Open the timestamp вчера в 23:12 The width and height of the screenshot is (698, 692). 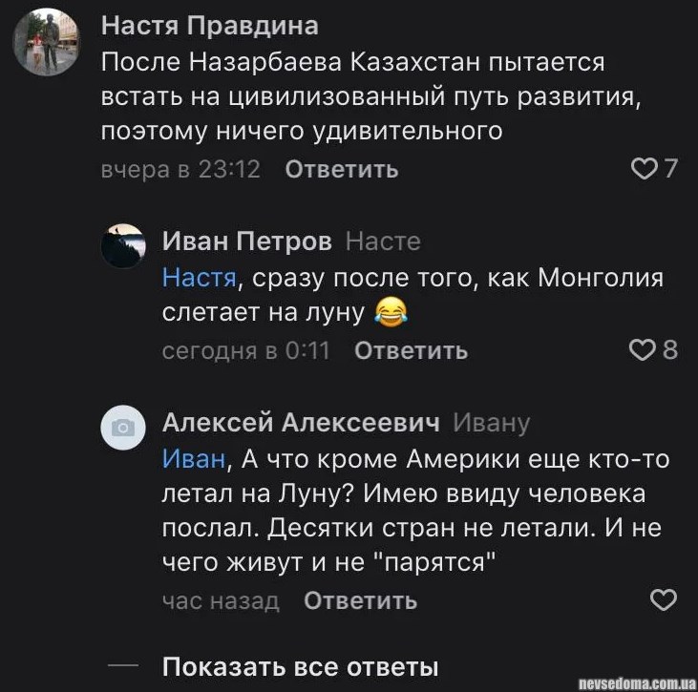click(180, 170)
